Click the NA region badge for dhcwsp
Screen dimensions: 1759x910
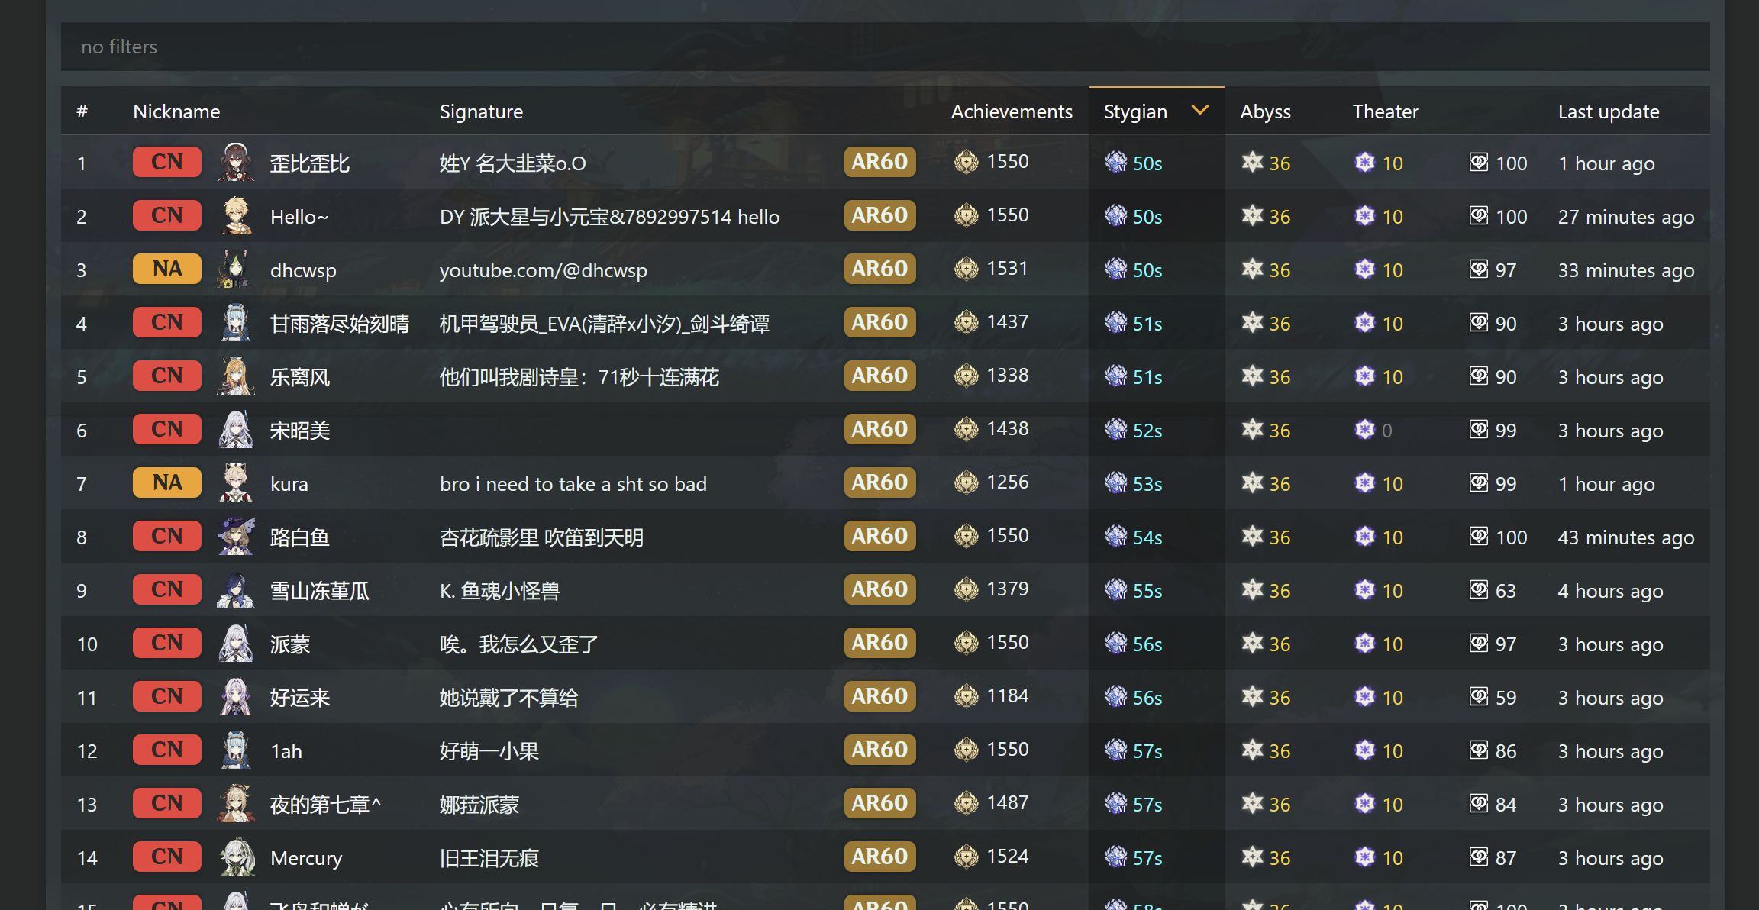tap(167, 269)
